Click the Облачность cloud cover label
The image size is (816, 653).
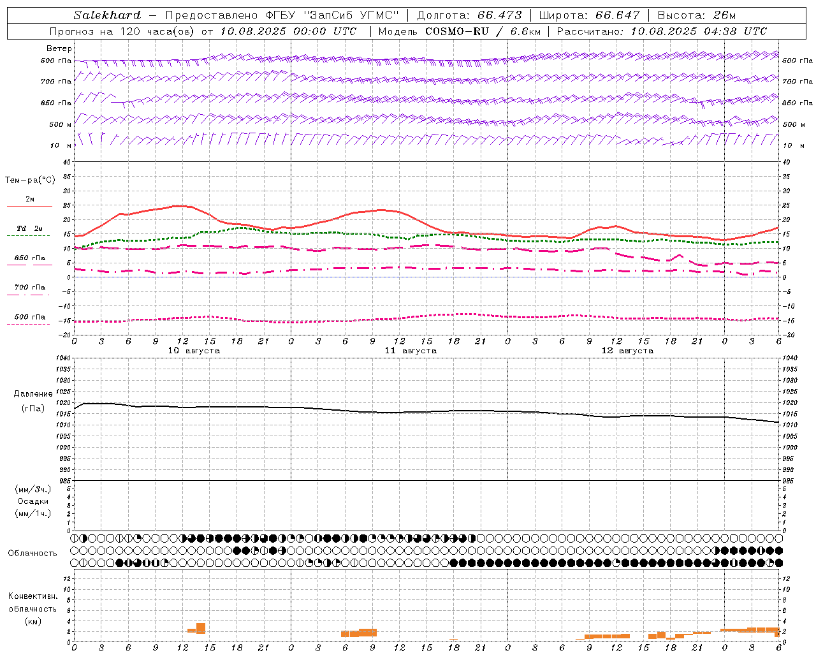(x=33, y=554)
